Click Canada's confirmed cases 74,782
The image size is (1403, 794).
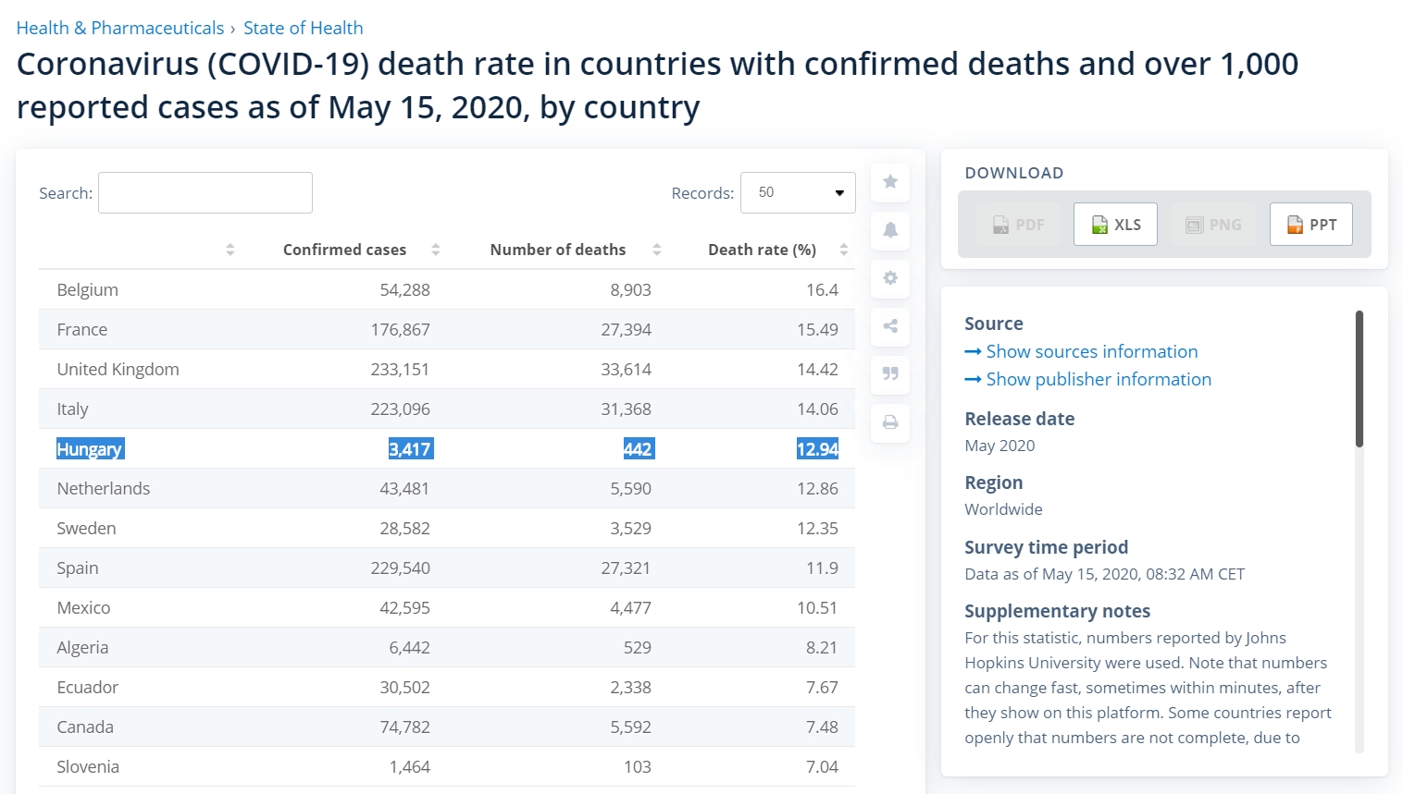(x=404, y=727)
